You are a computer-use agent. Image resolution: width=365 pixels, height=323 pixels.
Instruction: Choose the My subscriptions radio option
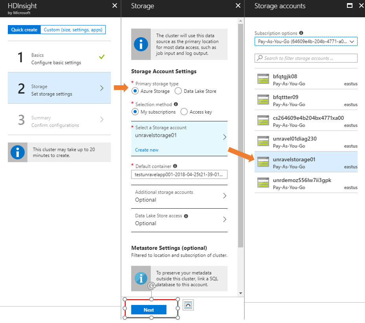click(x=135, y=112)
